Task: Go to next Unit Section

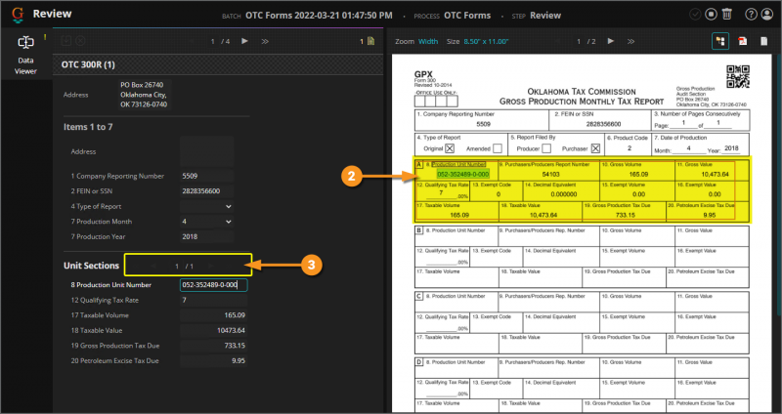Action: pos(211,266)
